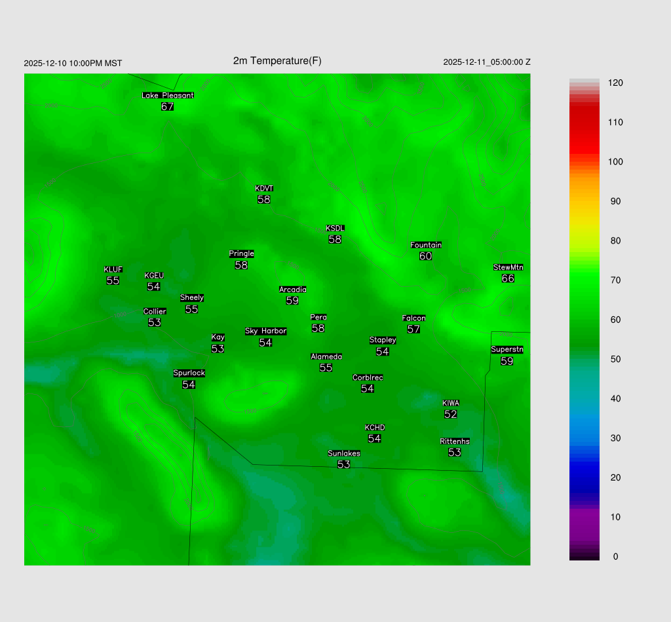671x622 pixels.
Task: Click the KSDL temperature reading
Action: point(335,240)
